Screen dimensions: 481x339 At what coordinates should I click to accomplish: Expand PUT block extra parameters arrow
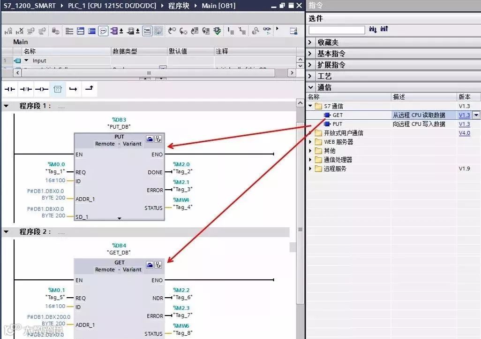pyautogui.click(x=120, y=218)
